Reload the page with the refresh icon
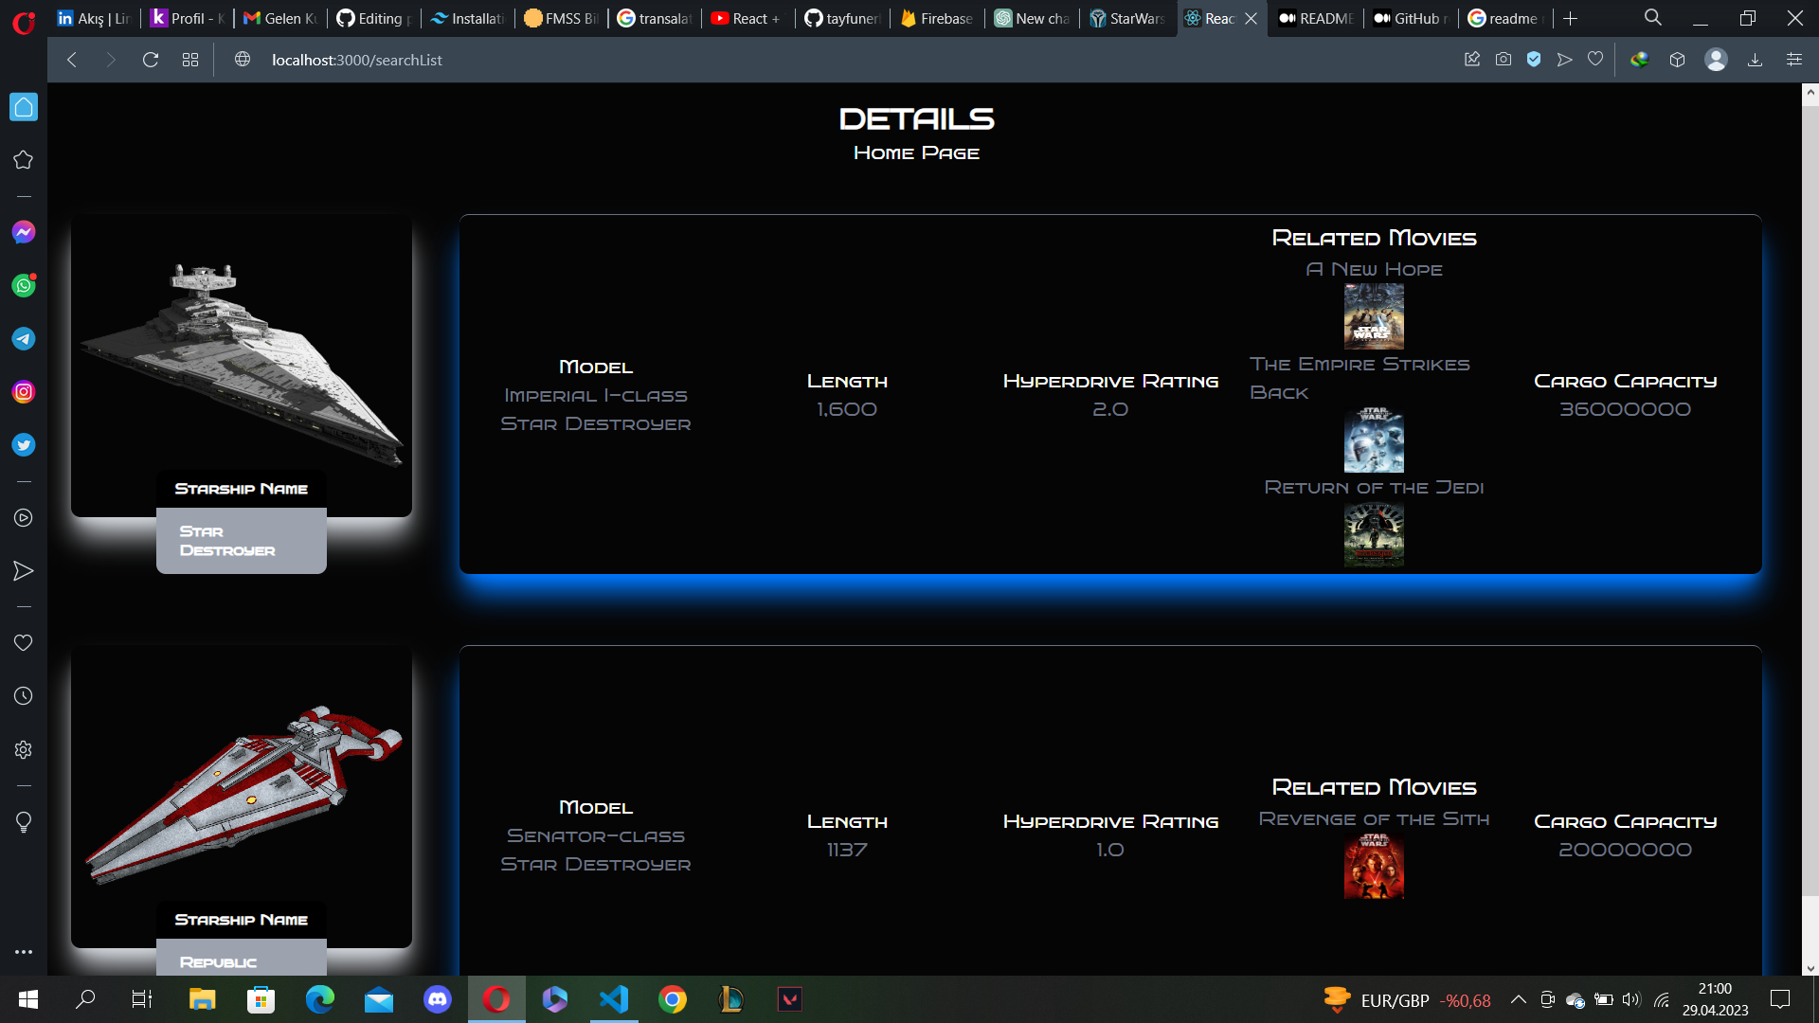The image size is (1819, 1023). coord(150,60)
